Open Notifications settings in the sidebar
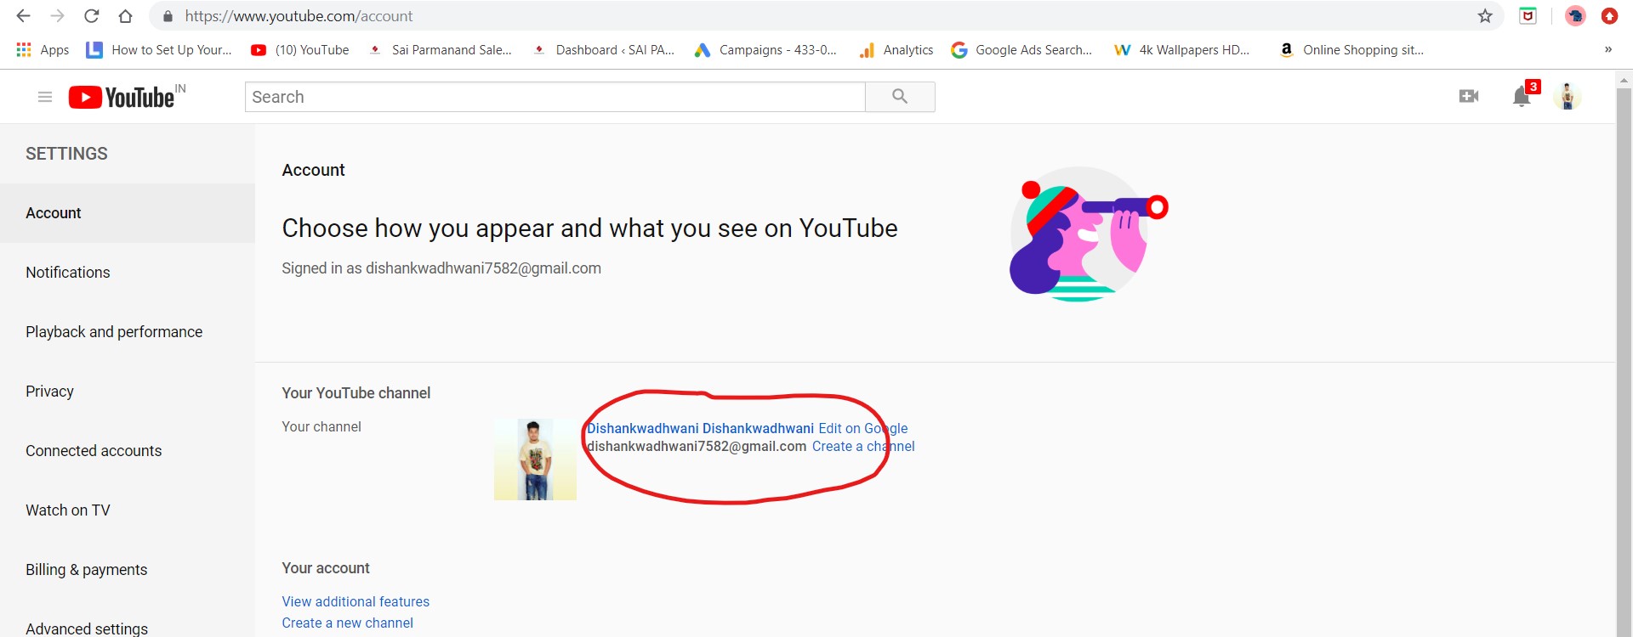 pyautogui.click(x=128, y=273)
